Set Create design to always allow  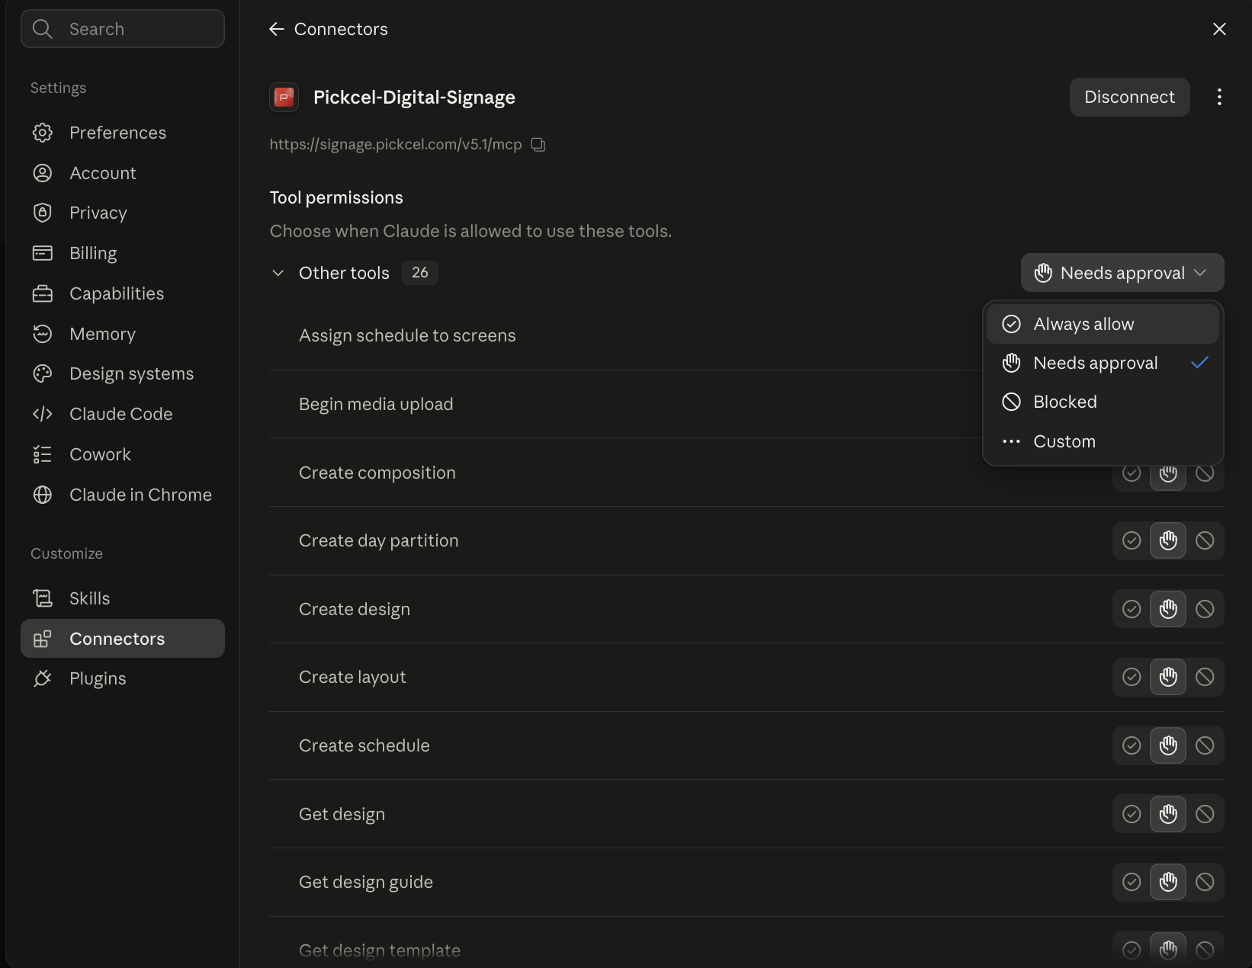click(1132, 609)
